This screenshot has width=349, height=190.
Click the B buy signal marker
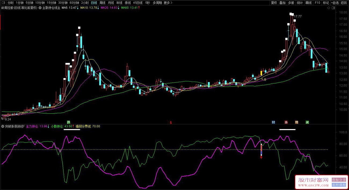pyautogui.click(x=265, y=79)
